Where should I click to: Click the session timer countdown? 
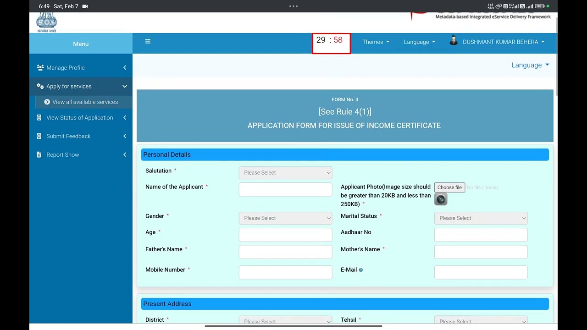[331, 43]
